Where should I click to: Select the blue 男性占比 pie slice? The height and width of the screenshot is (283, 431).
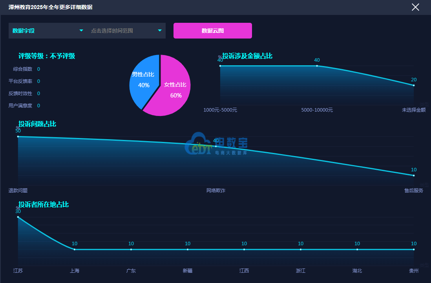[143, 80]
